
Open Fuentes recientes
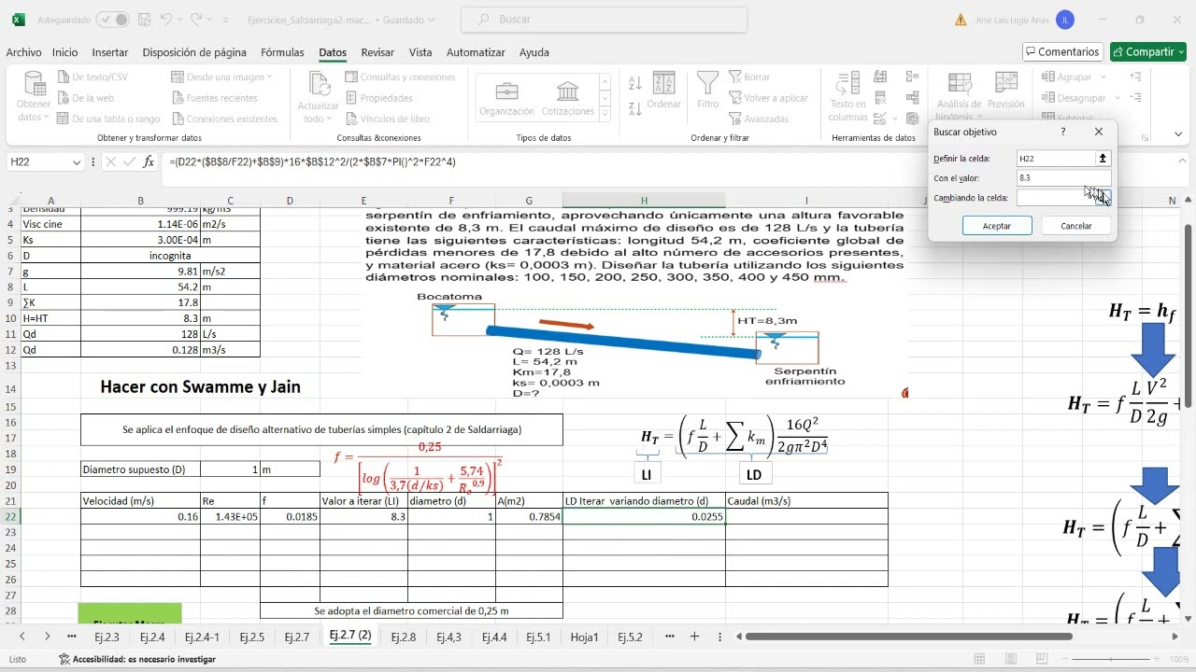coord(214,98)
